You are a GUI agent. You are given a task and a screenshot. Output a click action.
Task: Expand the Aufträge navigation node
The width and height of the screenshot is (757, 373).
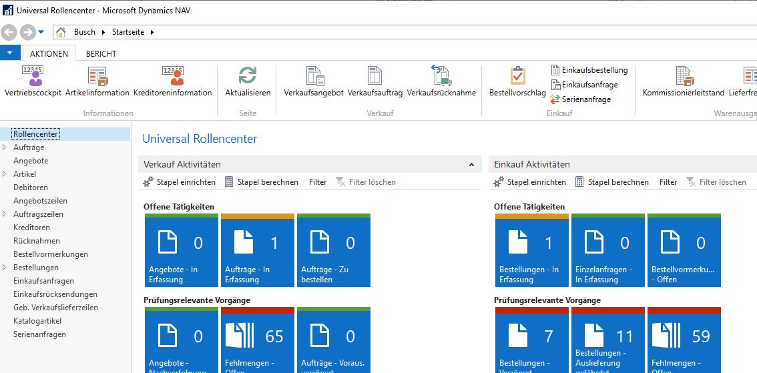pos(5,147)
